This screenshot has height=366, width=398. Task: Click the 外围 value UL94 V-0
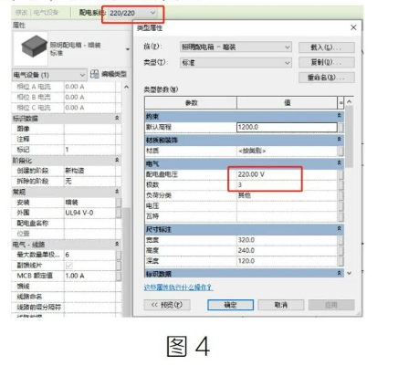90,213
